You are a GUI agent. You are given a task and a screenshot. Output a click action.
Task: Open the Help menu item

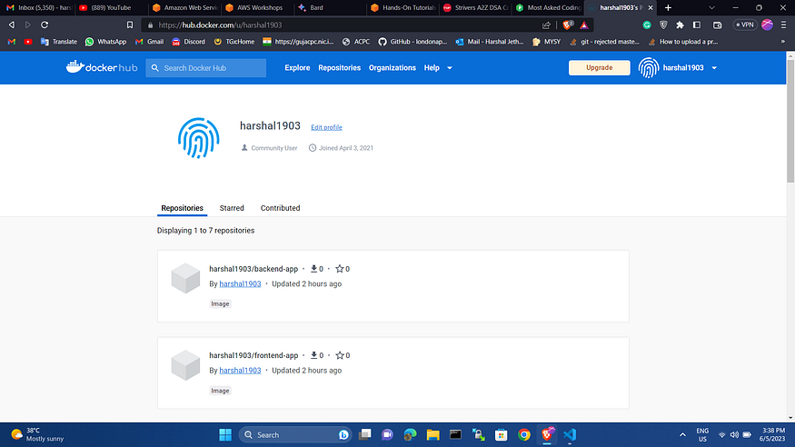[x=432, y=68]
